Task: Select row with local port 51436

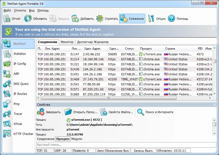Action: click(x=124, y=69)
